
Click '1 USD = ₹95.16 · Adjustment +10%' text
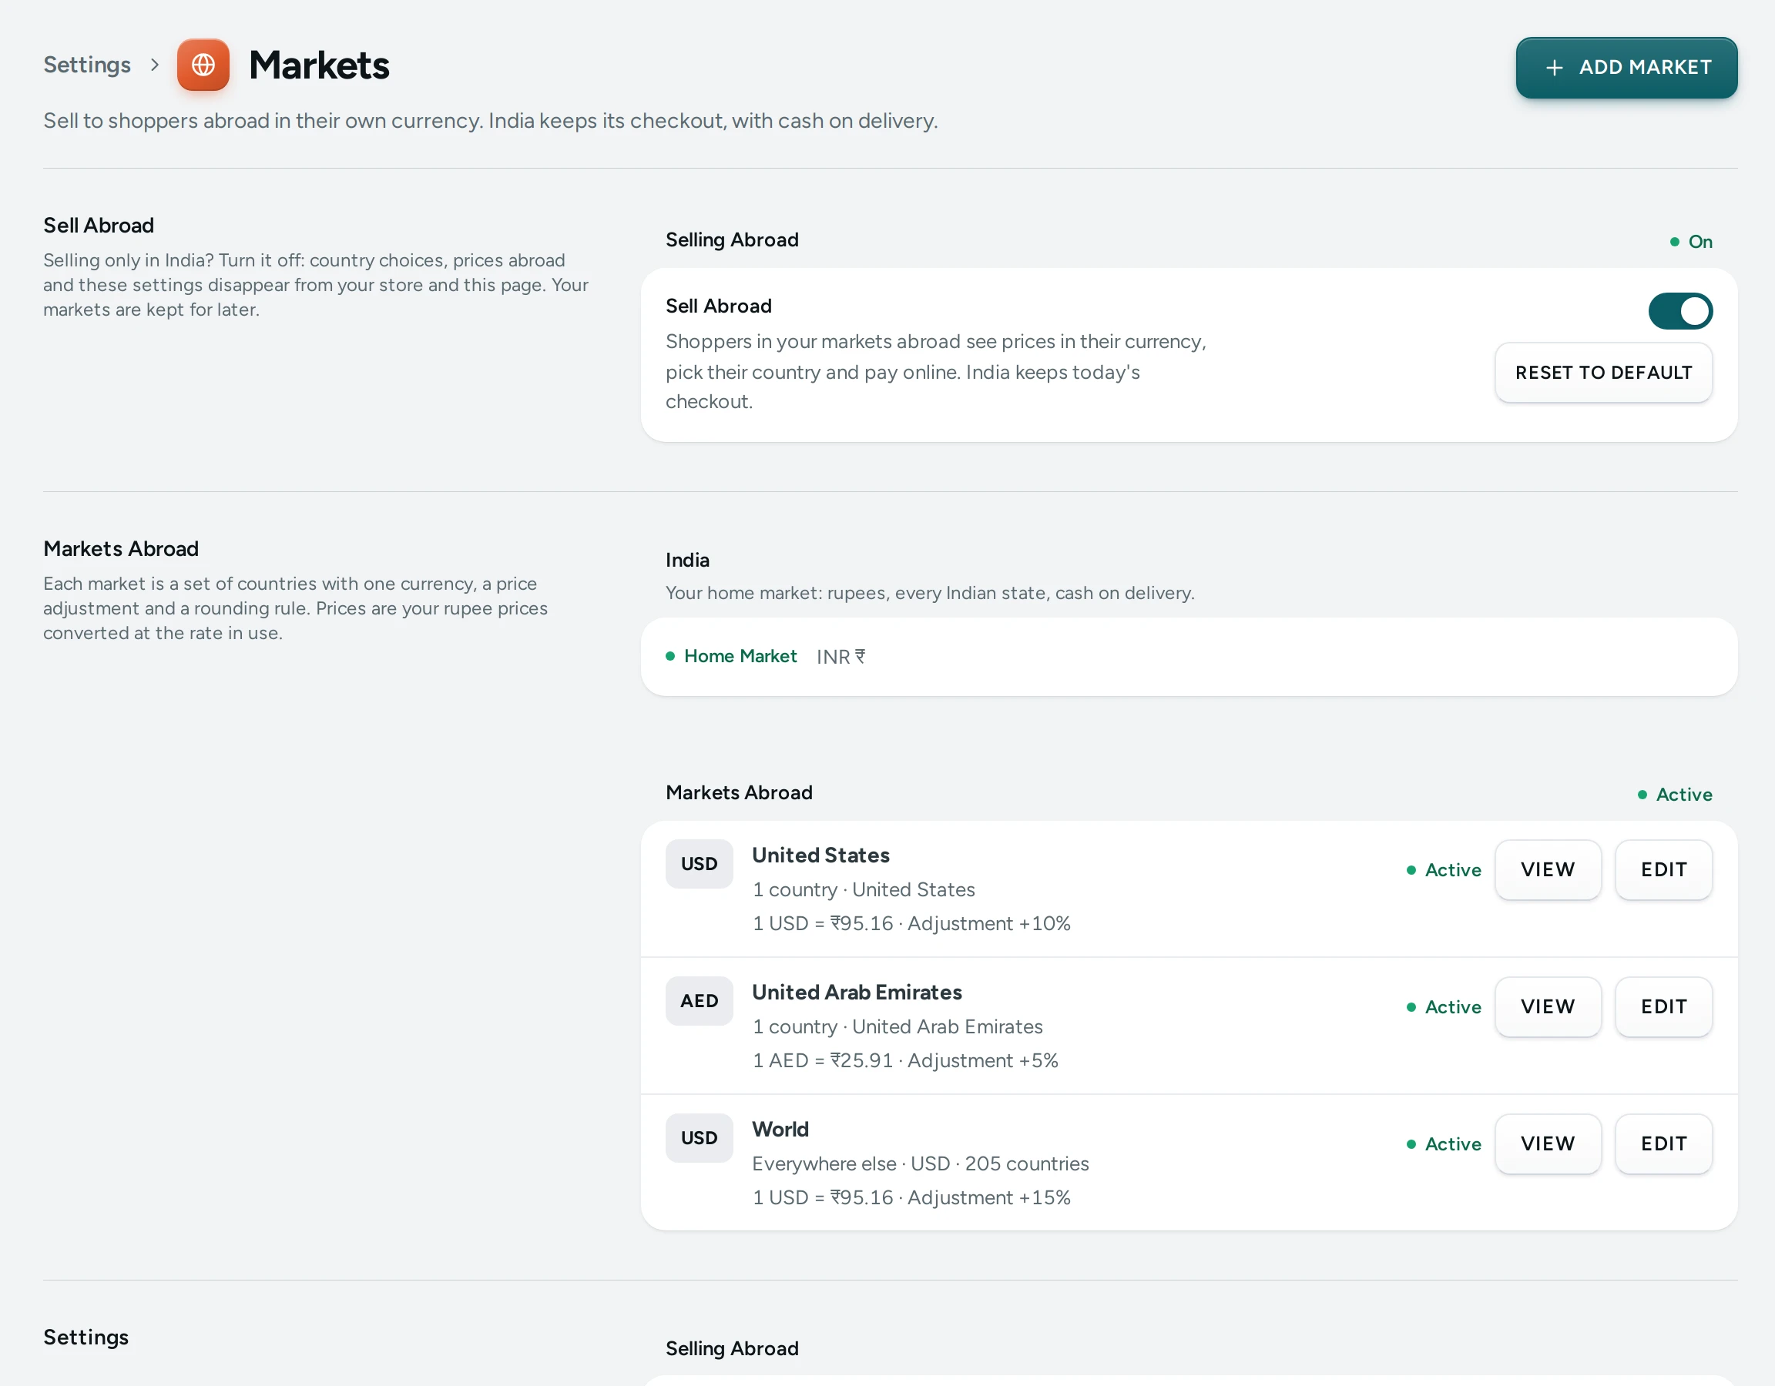click(x=911, y=924)
